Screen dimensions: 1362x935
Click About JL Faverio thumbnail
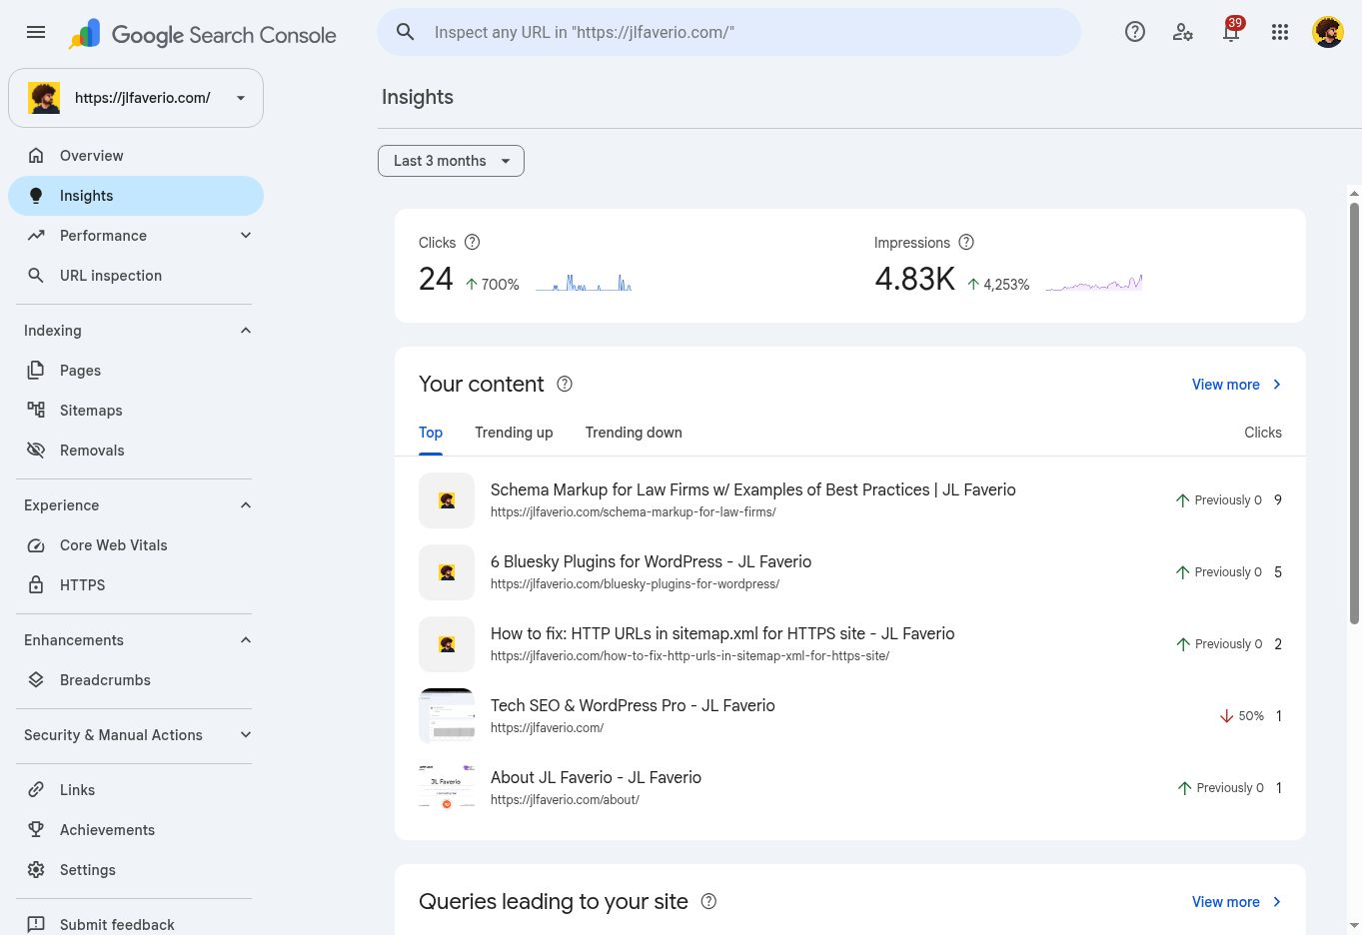click(447, 788)
